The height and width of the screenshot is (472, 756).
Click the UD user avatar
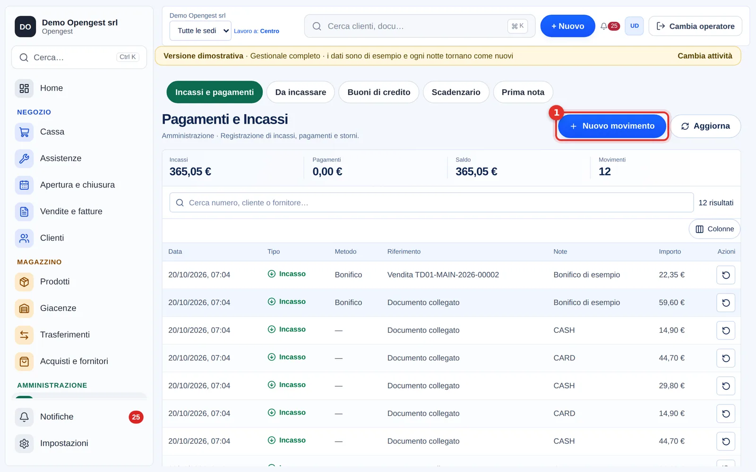point(634,26)
